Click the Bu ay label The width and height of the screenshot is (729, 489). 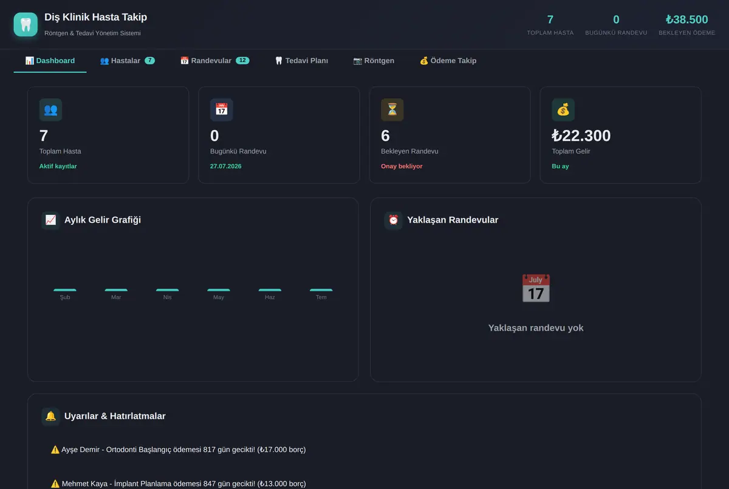pos(560,166)
